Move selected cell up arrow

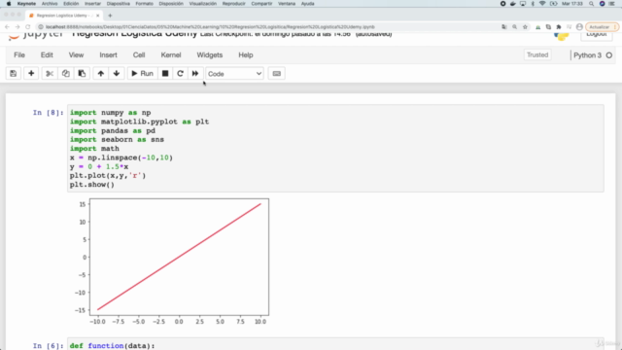pos(101,74)
